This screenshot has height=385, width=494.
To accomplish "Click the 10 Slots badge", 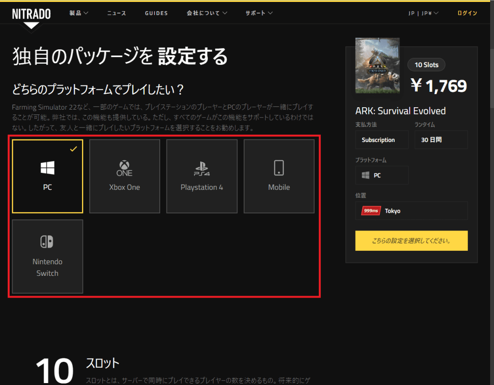I will [426, 65].
